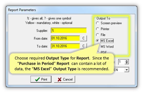Increase the number of copies
Image resolution: width=143 pixels, height=93 pixels.
[x=127, y=61]
